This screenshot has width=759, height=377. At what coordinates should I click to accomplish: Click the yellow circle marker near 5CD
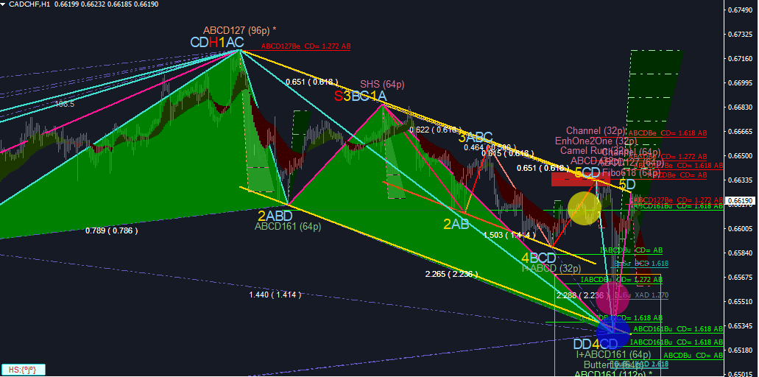click(x=585, y=208)
